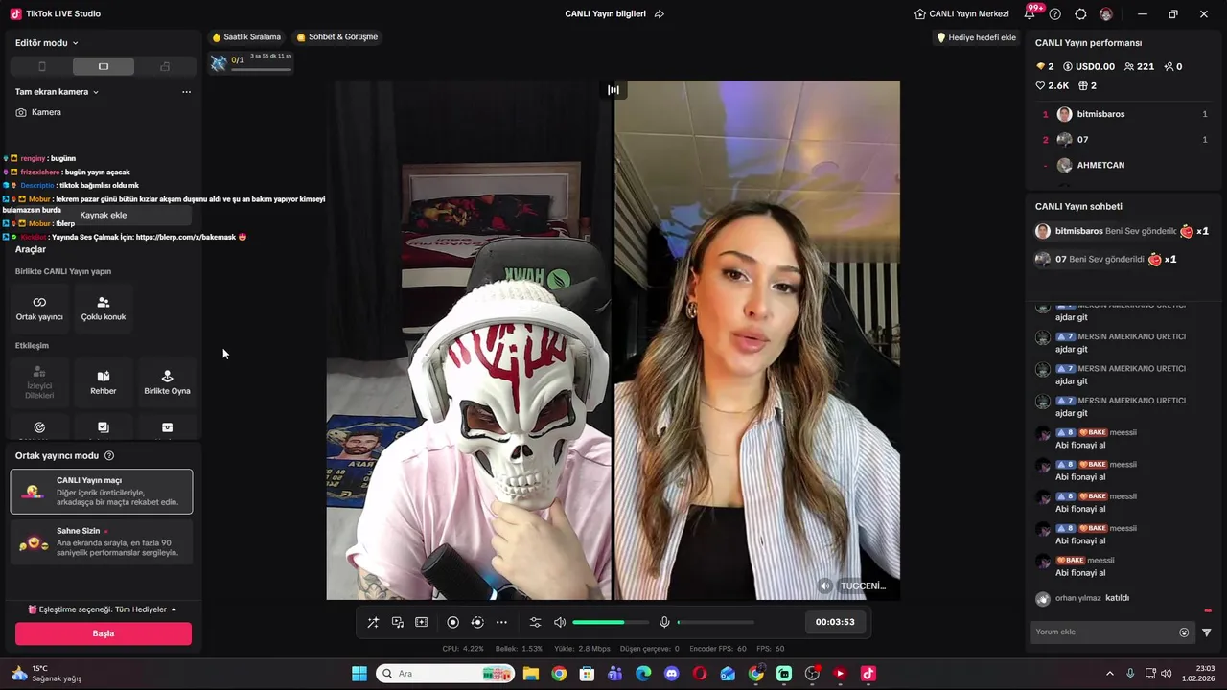Click the help question mark icon in title bar
This screenshot has height=690, width=1227.
1055,14
